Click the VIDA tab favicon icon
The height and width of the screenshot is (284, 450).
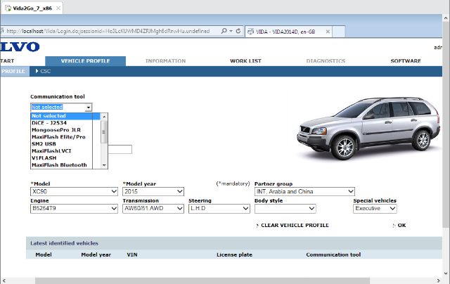251,32
